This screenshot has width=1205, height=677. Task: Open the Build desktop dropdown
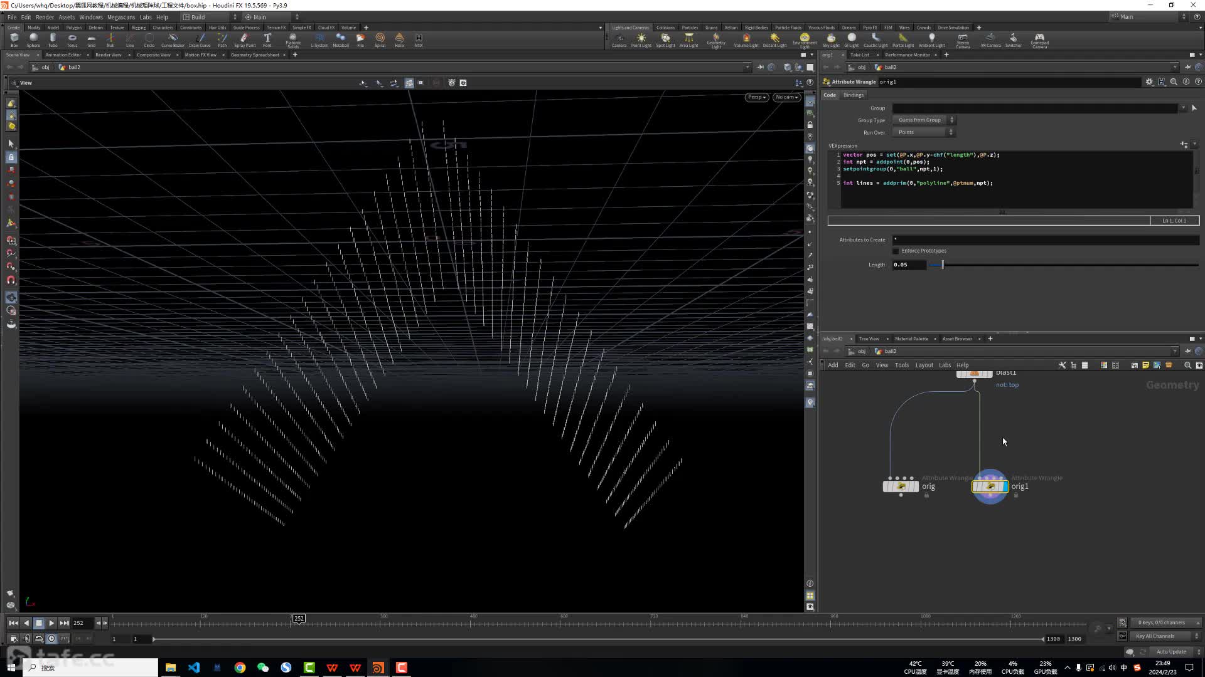pyautogui.click(x=210, y=17)
